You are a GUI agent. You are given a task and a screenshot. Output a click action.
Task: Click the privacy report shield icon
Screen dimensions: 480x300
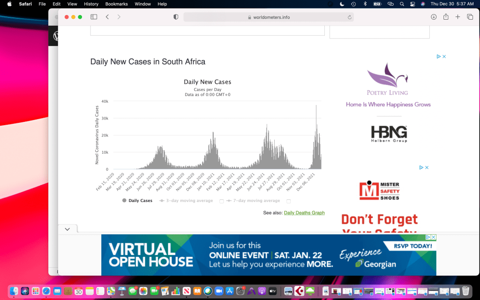[176, 17]
